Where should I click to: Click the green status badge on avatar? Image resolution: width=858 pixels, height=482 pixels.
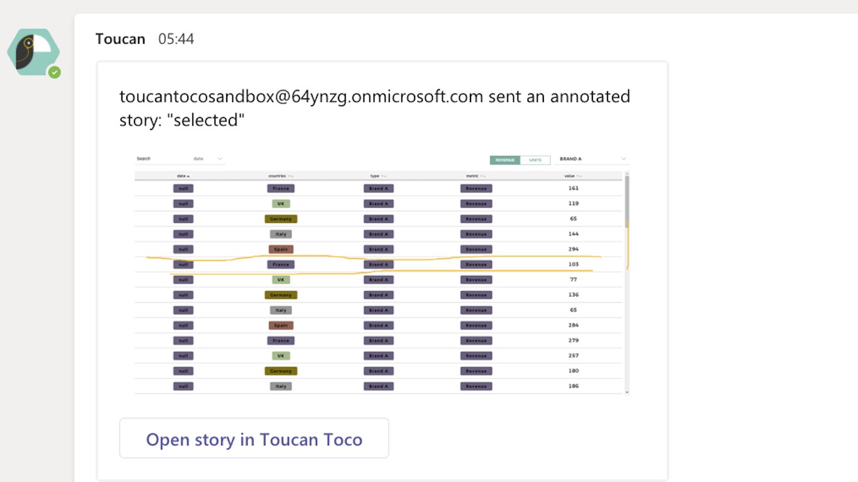pyautogui.click(x=55, y=73)
